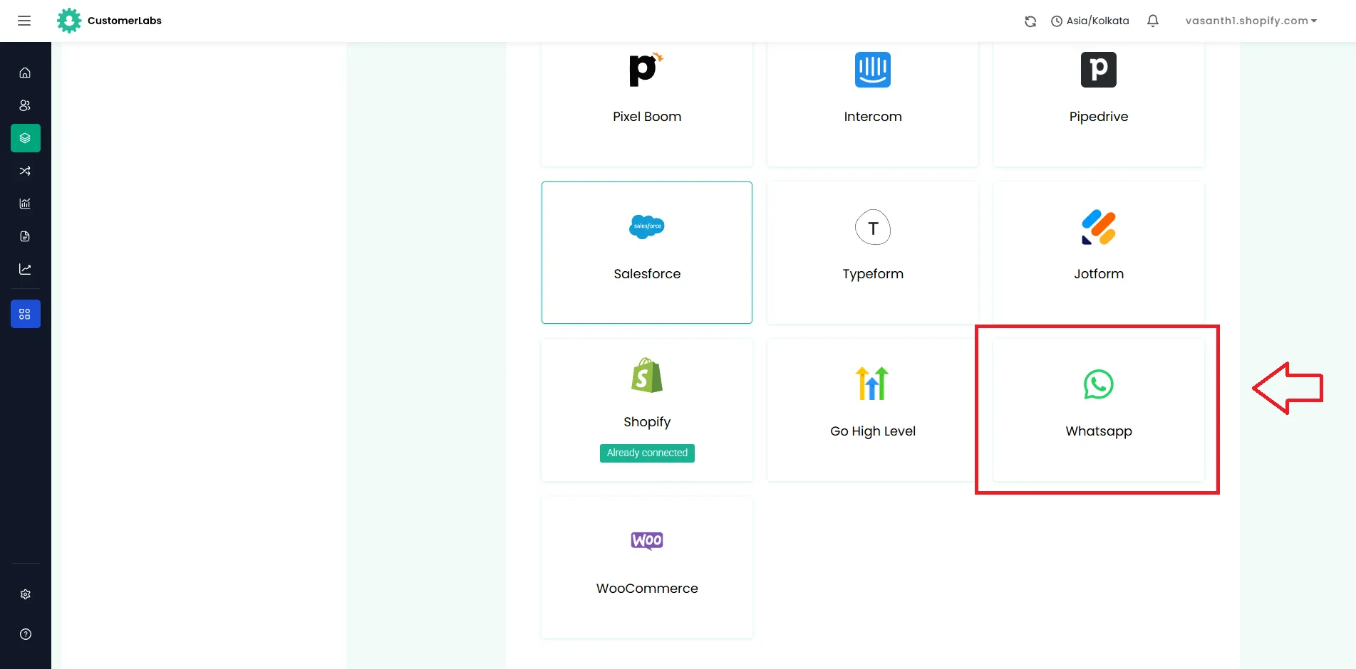Open the help question mark icon

26,634
